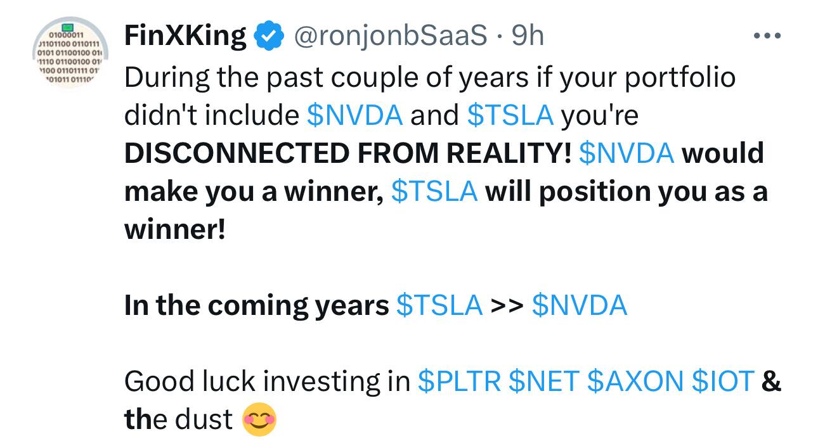Click the blue verified badge beside FinXKing
The image size is (818, 448).
(268, 37)
